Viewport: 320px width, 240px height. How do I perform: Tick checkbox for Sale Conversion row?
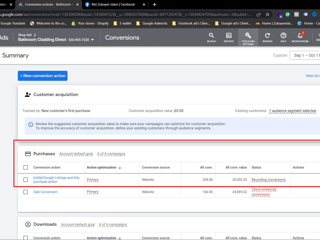click(26, 192)
